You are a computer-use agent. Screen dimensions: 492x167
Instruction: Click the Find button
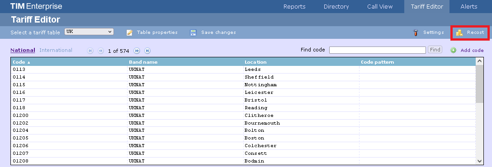[x=435, y=50]
